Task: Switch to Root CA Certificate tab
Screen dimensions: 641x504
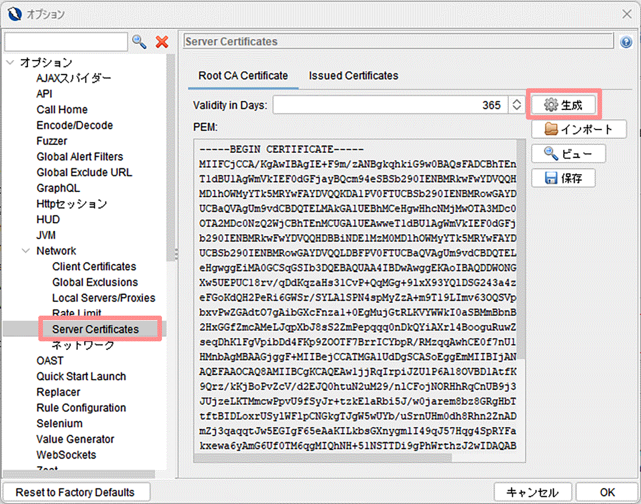Action: (x=243, y=76)
